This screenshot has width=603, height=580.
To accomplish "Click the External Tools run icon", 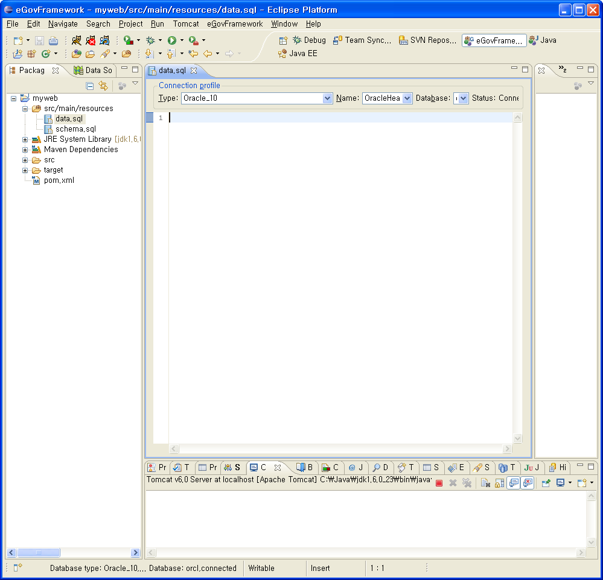I will tap(193, 40).
